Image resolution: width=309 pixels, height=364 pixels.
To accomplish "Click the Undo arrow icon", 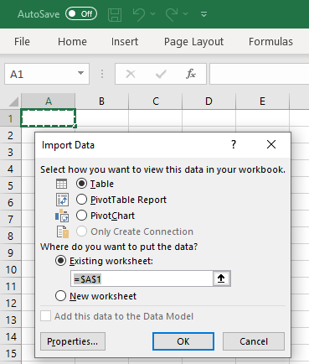I will pyautogui.click(x=139, y=14).
